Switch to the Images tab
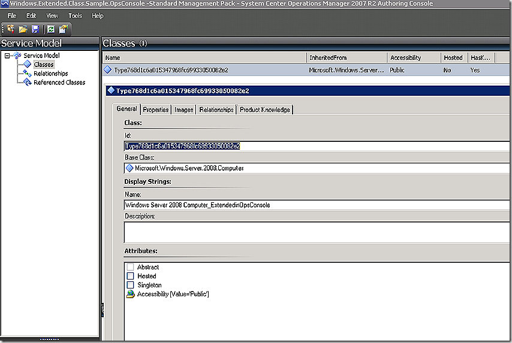This screenshot has height=343, width=512. click(x=184, y=110)
